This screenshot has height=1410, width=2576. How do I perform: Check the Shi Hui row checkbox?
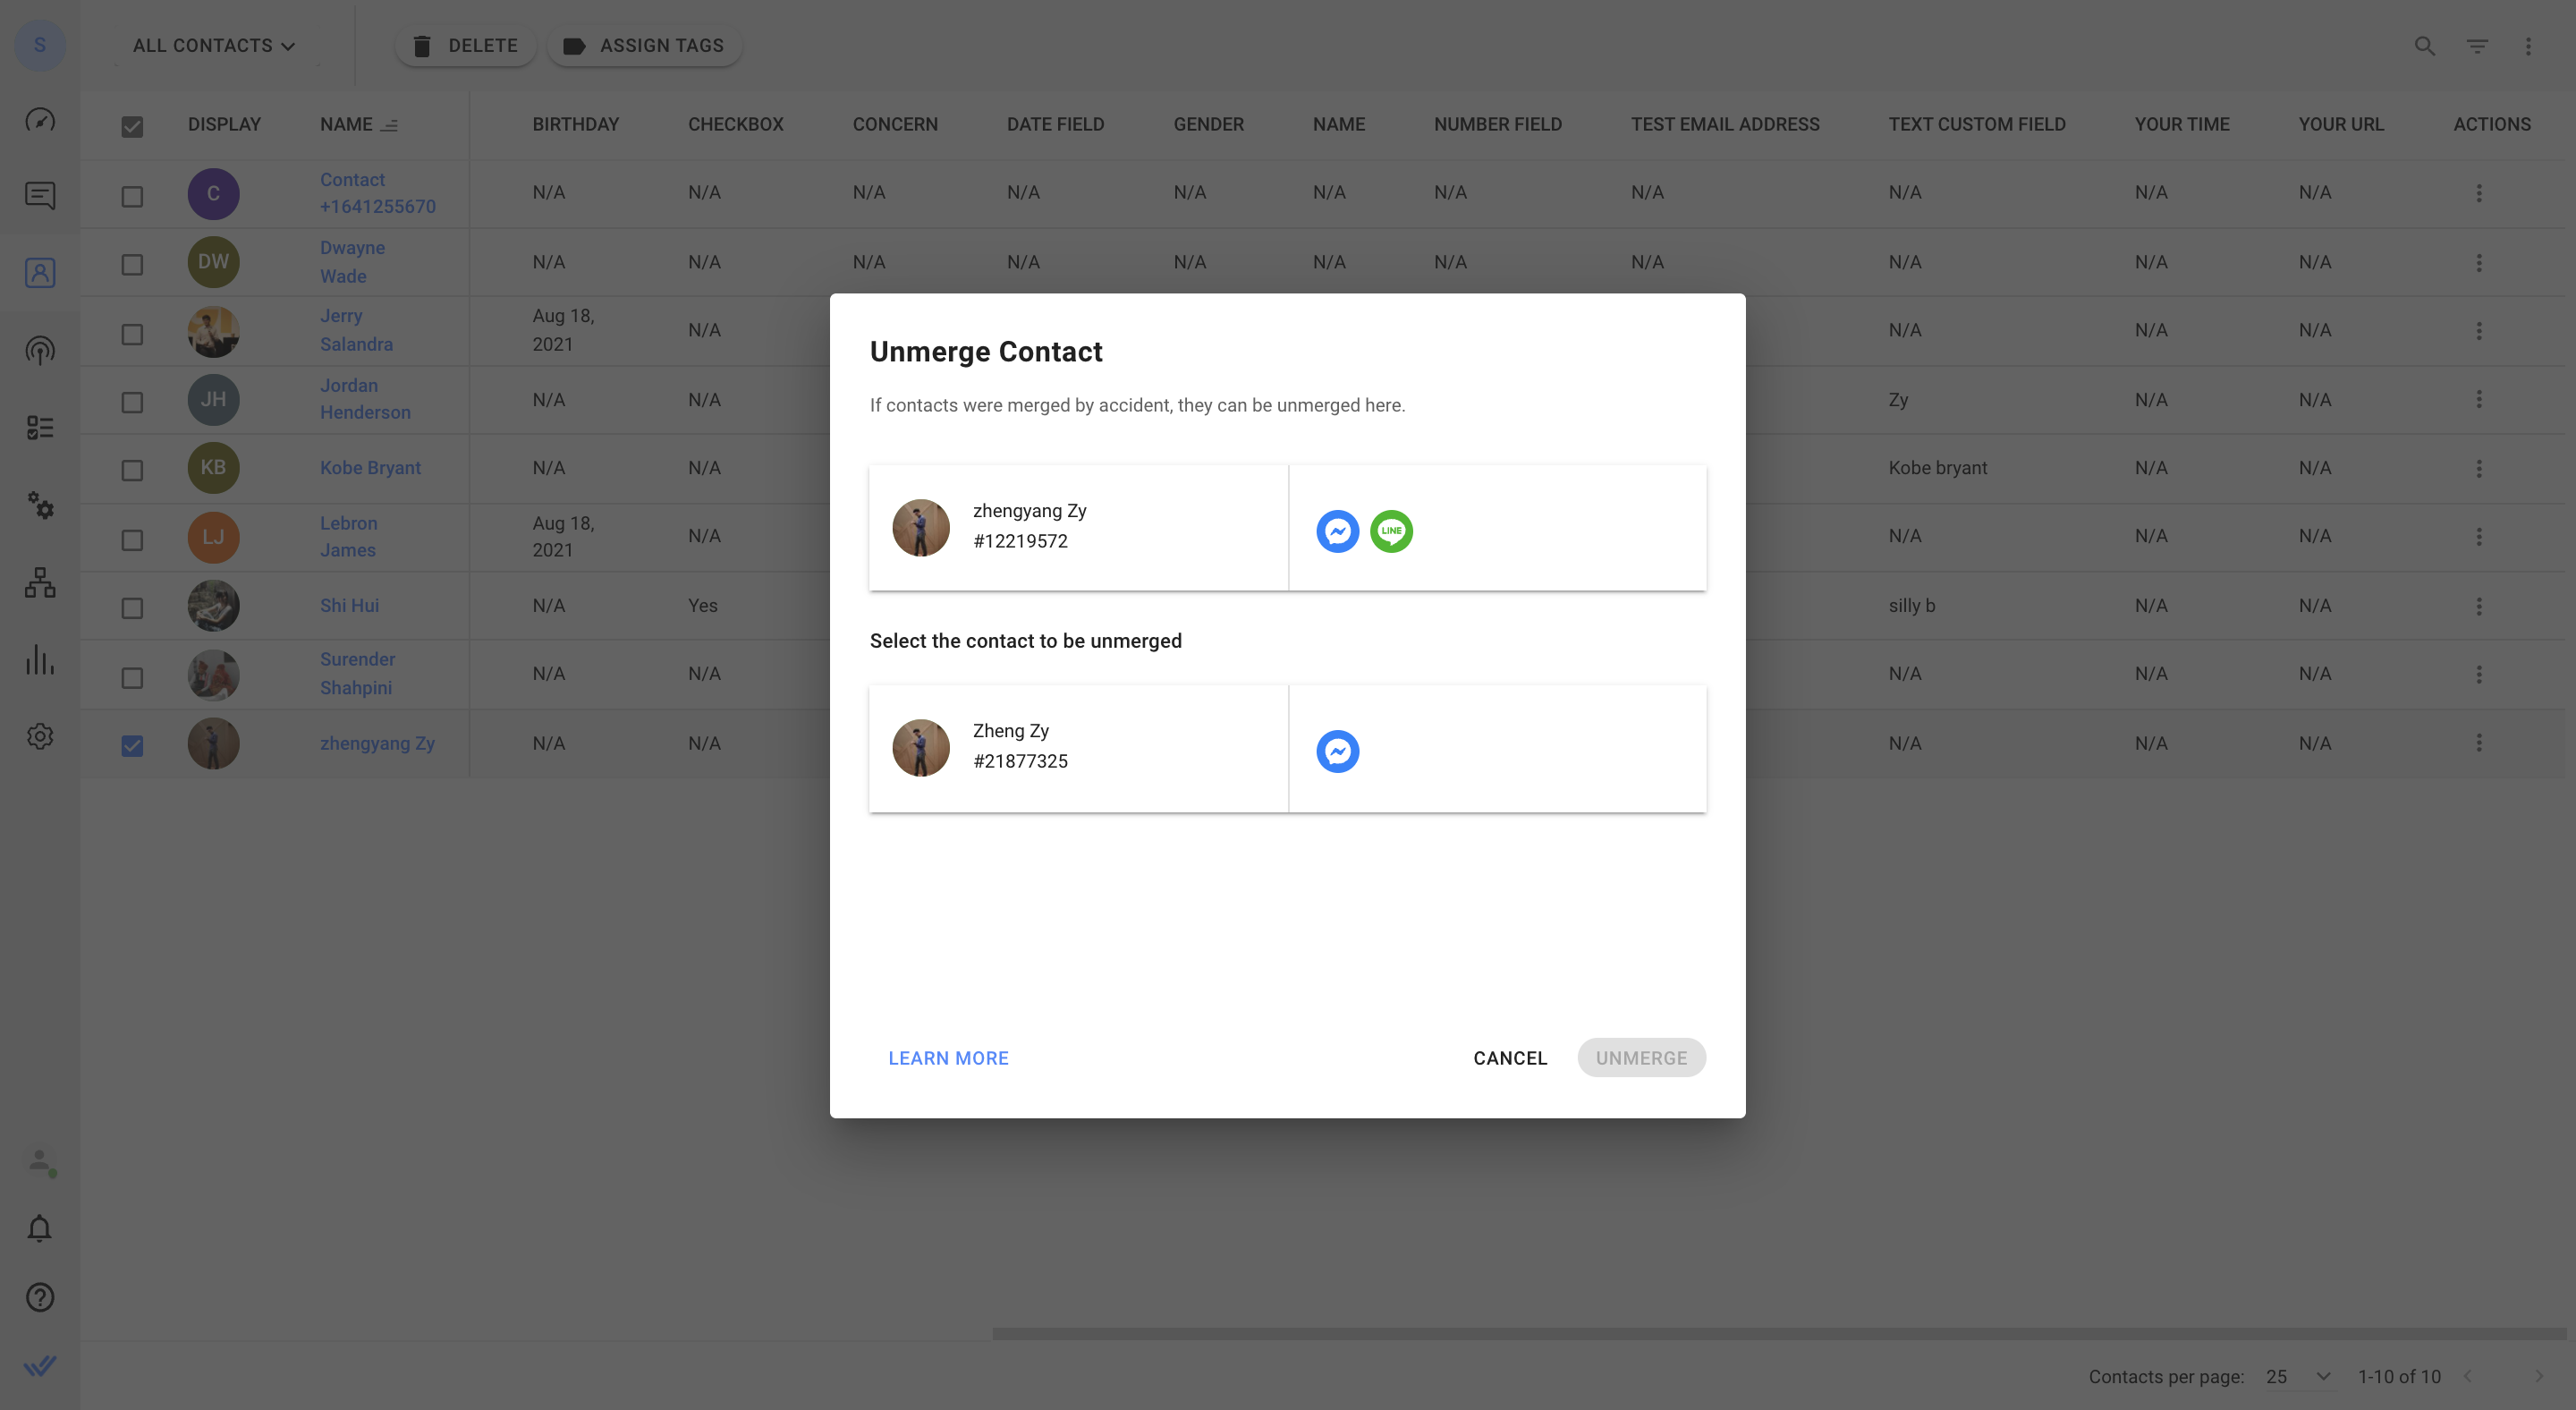pyautogui.click(x=132, y=608)
